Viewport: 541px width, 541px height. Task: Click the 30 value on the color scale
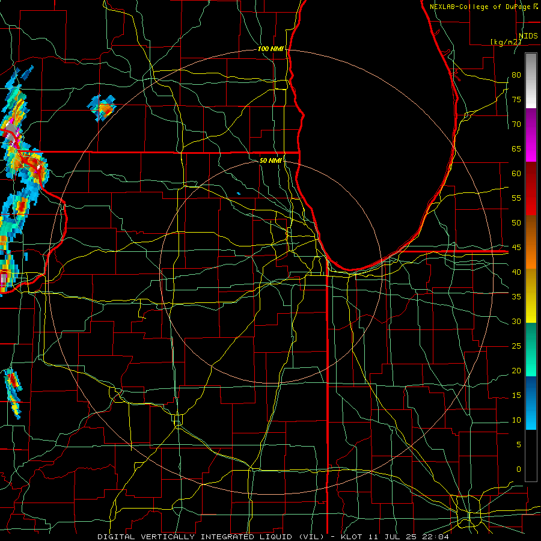(x=516, y=321)
